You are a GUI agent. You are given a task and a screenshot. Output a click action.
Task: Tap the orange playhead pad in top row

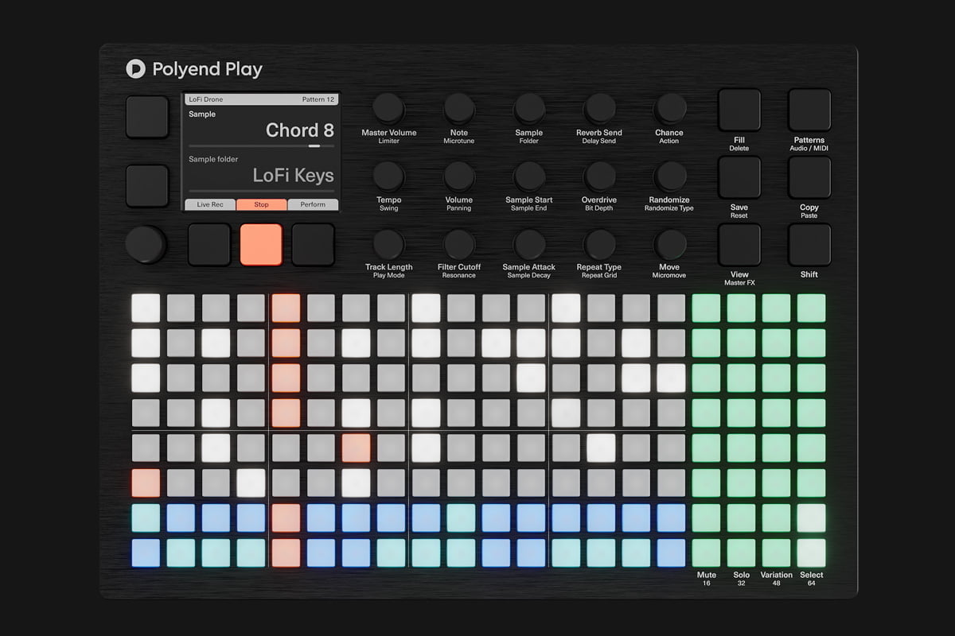286,308
